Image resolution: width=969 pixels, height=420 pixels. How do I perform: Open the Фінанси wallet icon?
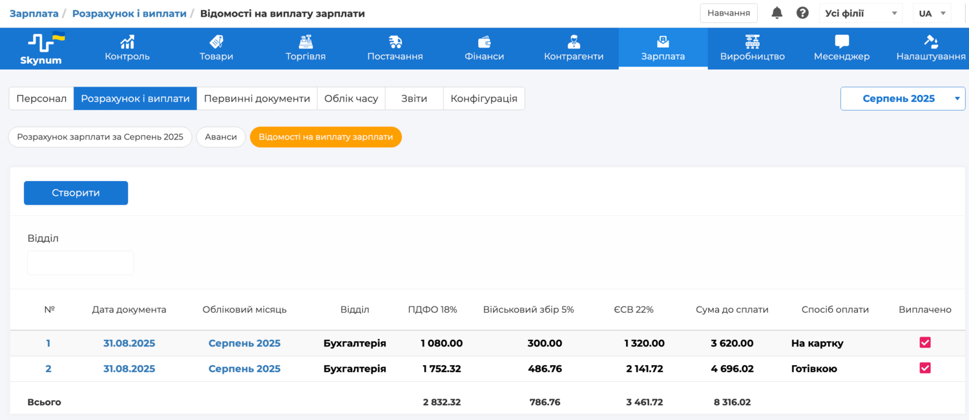click(x=484, y=42)
